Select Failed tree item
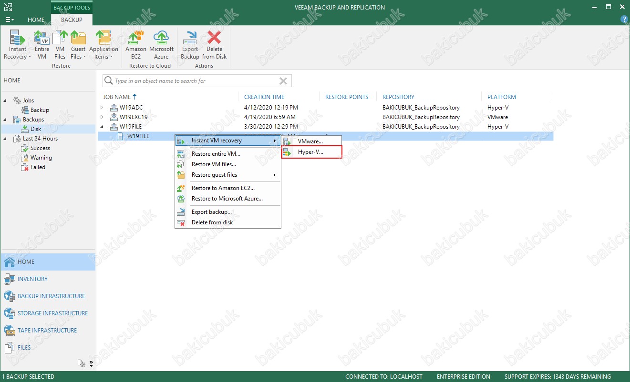This screenshot has height=382, width=630. click(38, 167)
